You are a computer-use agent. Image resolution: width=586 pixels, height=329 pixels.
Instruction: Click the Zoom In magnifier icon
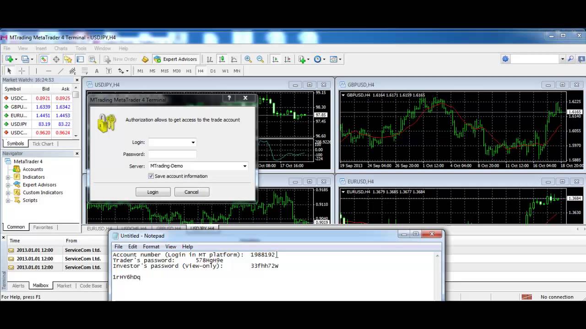248,59
